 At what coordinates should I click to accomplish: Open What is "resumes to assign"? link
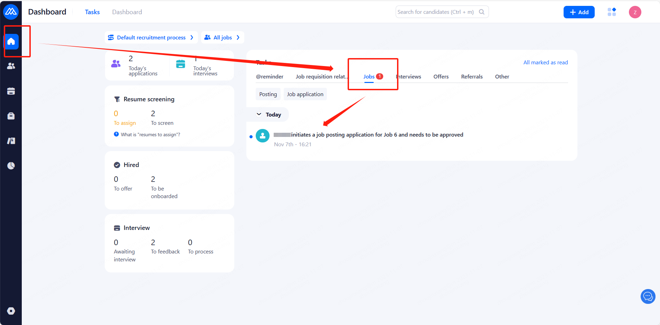point(150,134)
